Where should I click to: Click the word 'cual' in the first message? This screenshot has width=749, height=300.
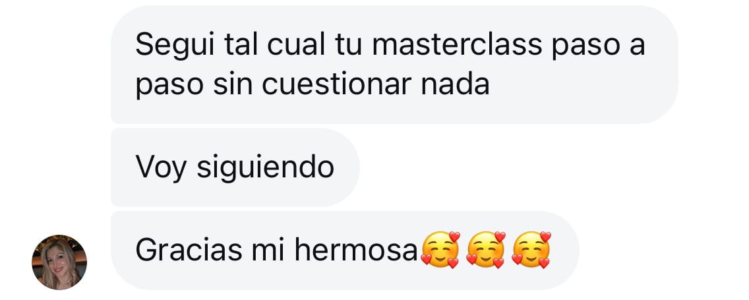(296, 45)
